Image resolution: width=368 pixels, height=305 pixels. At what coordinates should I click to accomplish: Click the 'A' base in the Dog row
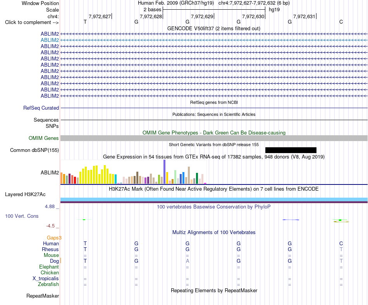click(x=187, y=261)
